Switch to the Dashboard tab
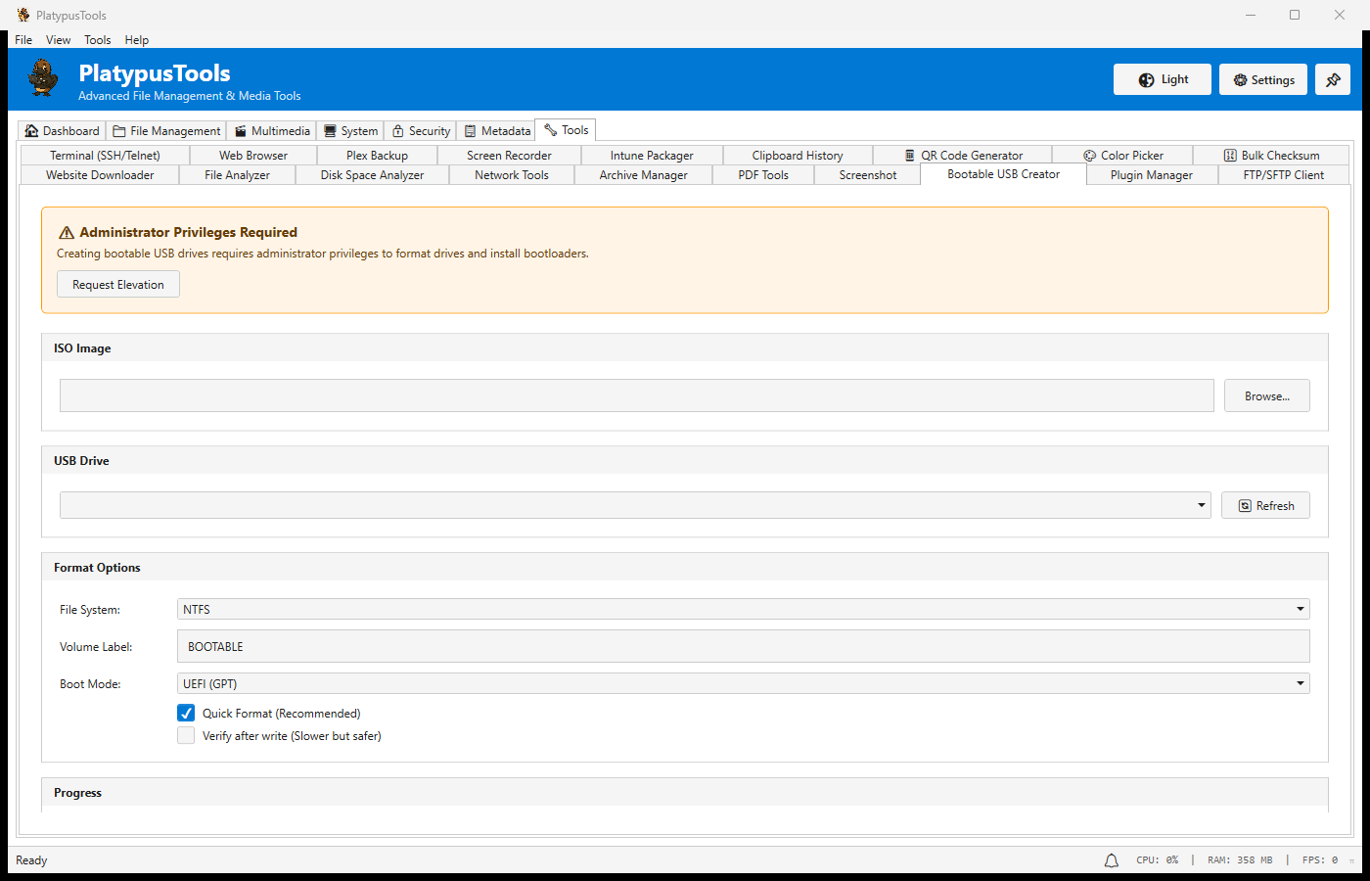The image size is (1370, 881). tap(62, 131)
